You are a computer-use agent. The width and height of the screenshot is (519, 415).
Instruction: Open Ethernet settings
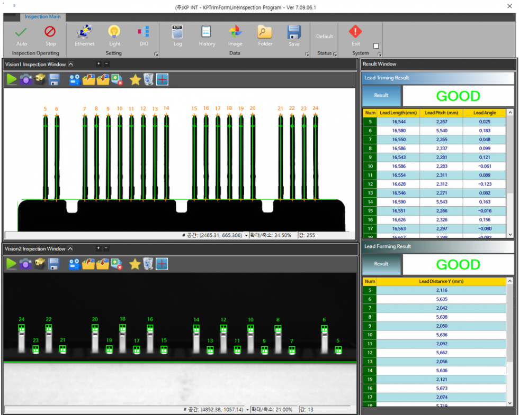click(x=84, y=35)
